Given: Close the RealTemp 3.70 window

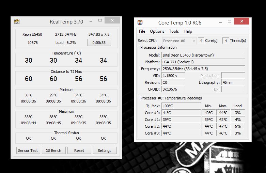Looking at the screenshot, I should (x=112, y=20).
